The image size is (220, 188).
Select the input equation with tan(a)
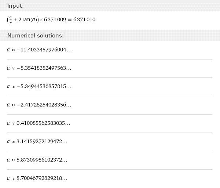click(x=51, y=20)
